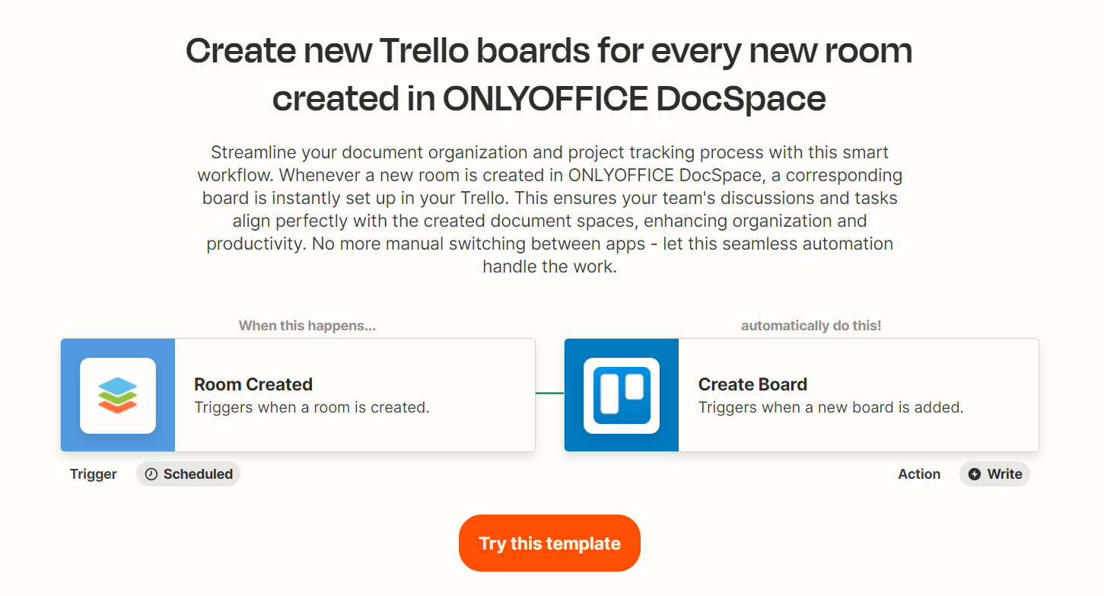Click the "Triggers when a new board is added" text
Image resolution: width=1104 pixels, height=596 pixels.
tap(831, 407)
